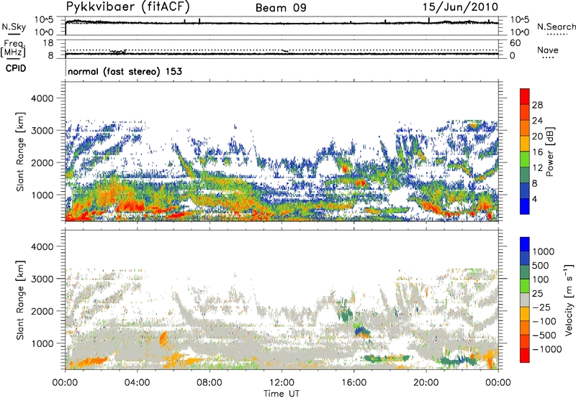576x398 pixels.
Task: Click the "18" frequency axis tick label
Action: pos(48,43)
